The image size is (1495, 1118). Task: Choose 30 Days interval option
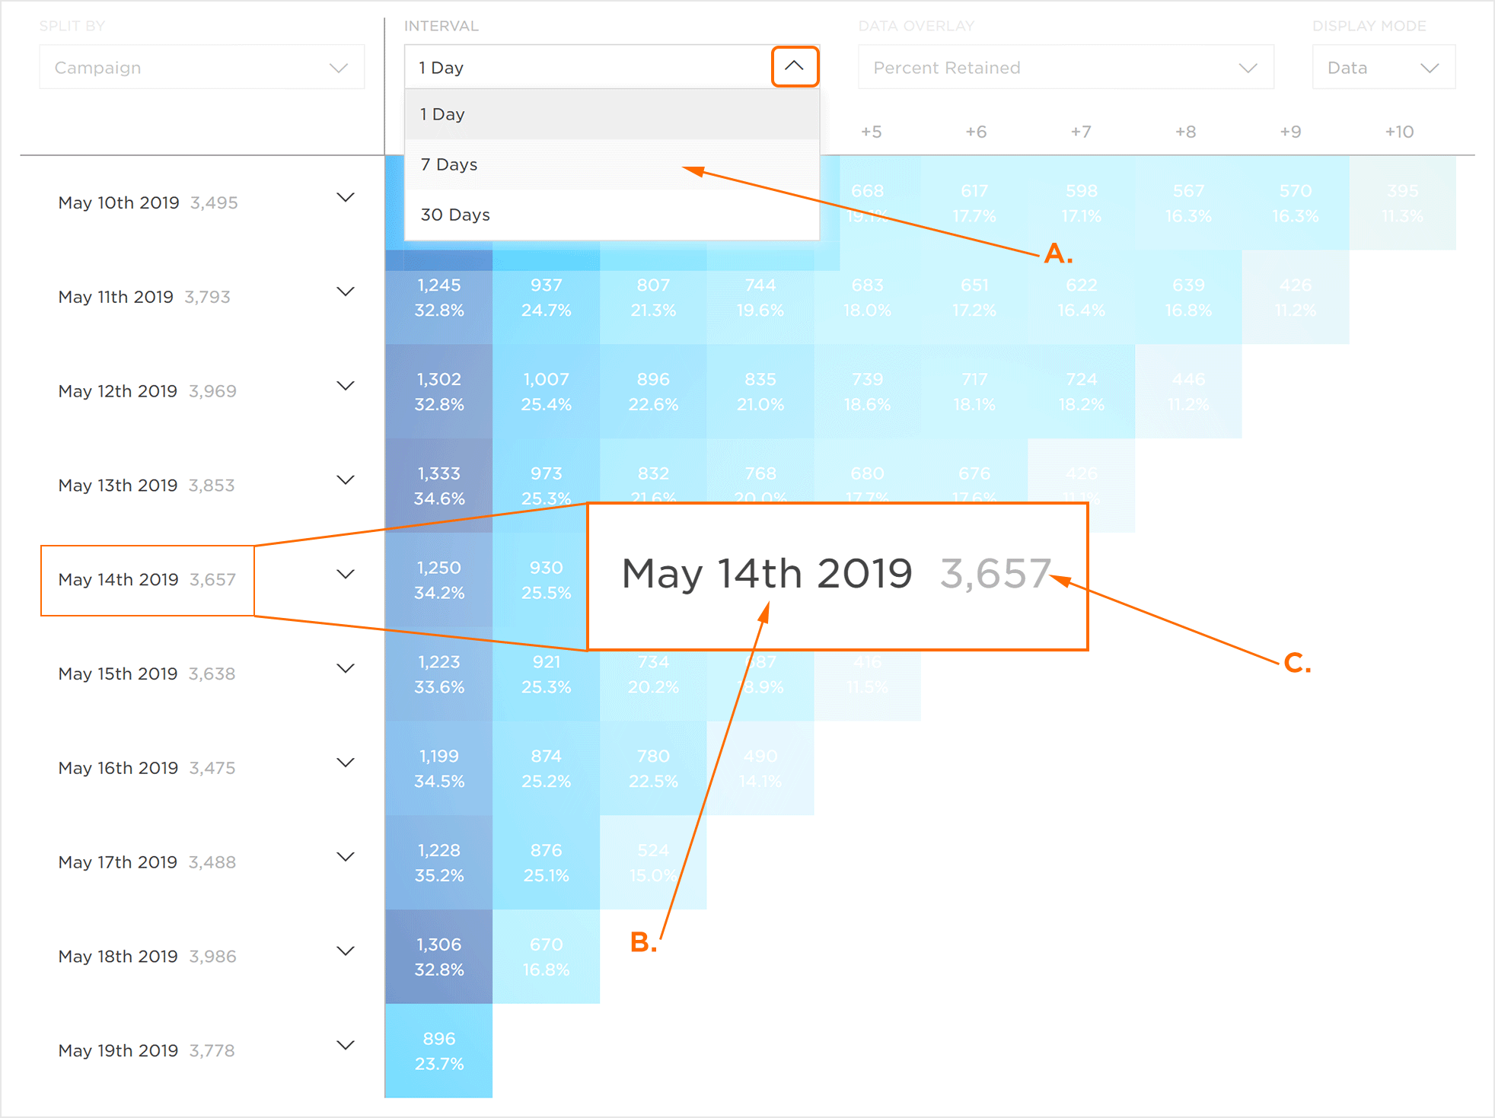(455, 215)
